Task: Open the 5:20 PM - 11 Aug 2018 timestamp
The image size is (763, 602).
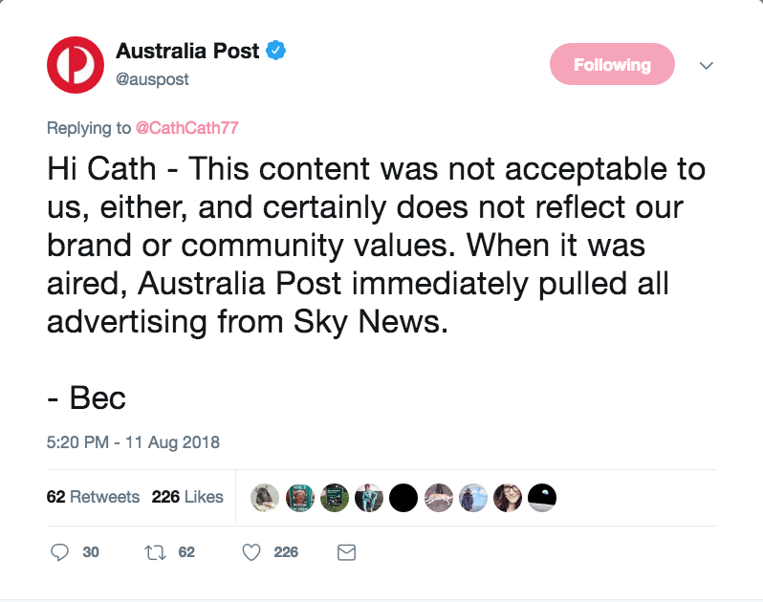Action: coord(133,442)
